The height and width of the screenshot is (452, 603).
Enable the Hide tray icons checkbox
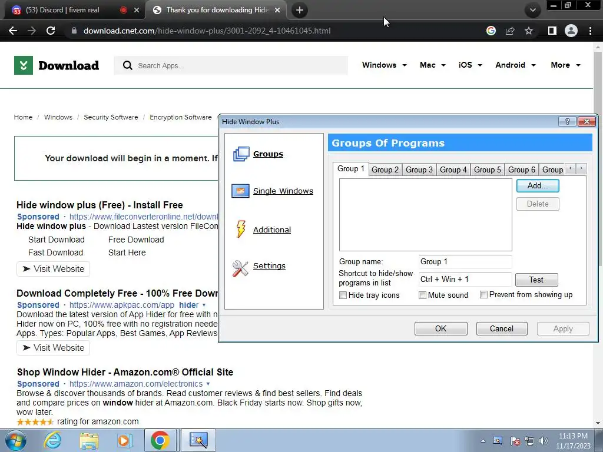(x=343, y=295)
